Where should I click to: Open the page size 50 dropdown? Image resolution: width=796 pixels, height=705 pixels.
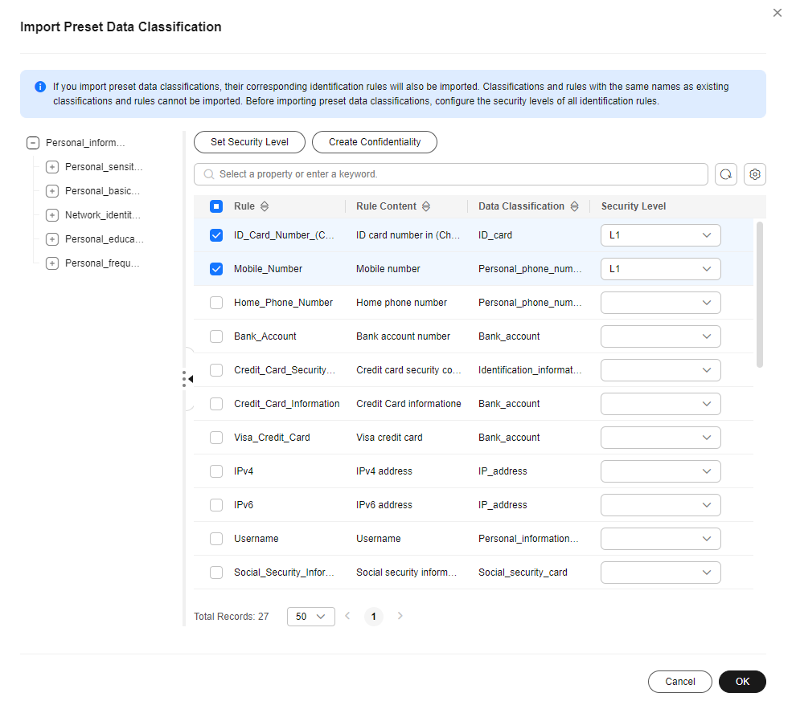tap(310, 617)
